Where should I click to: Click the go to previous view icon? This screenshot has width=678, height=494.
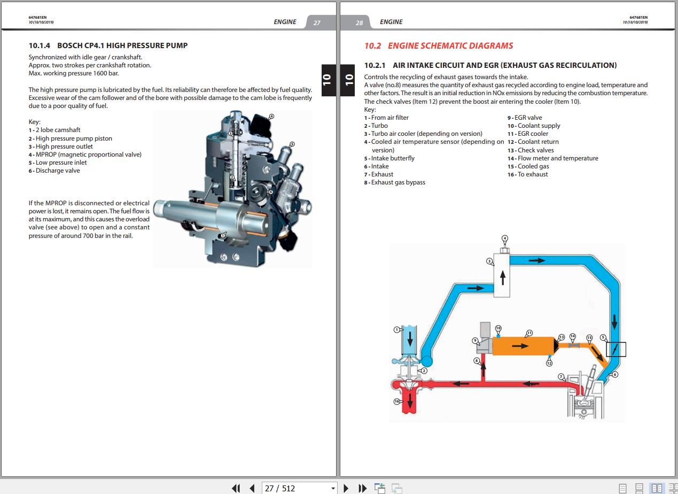pos(380,488)
